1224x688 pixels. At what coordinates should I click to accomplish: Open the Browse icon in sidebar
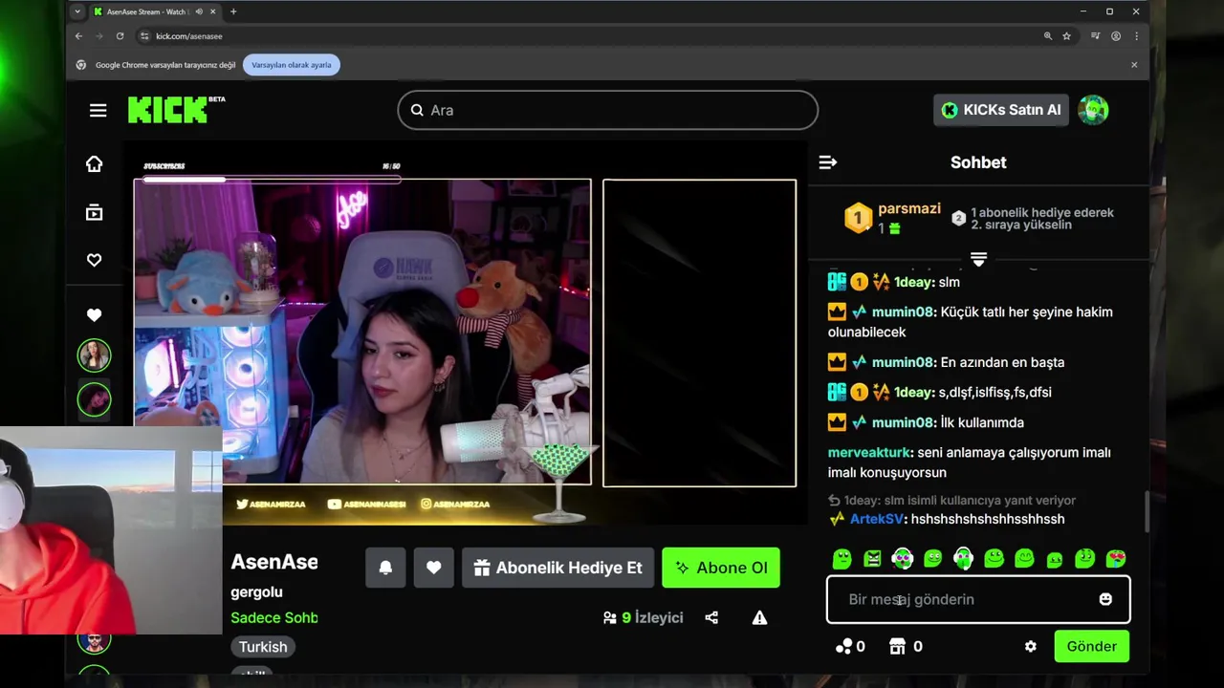pyautogui.click(x=94, y=212)
